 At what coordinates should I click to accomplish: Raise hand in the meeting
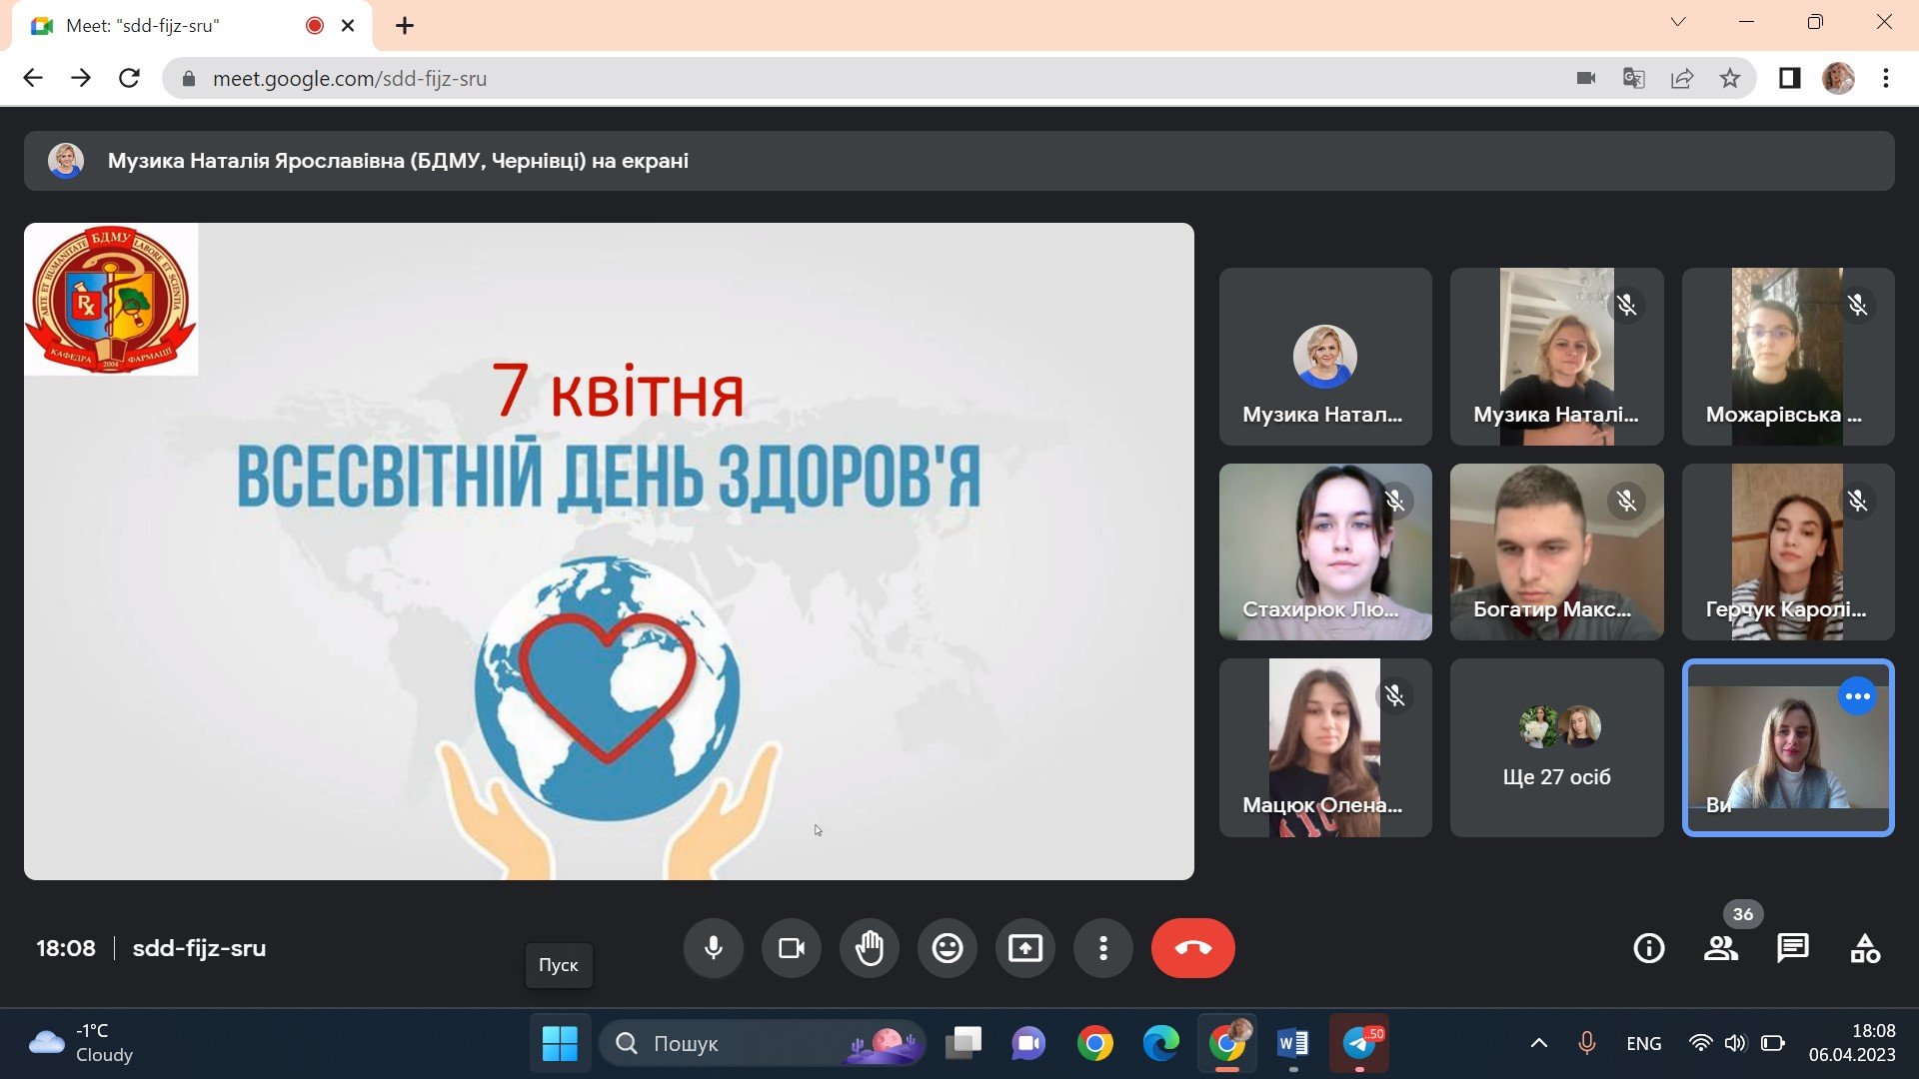click(x=869, y=948)
